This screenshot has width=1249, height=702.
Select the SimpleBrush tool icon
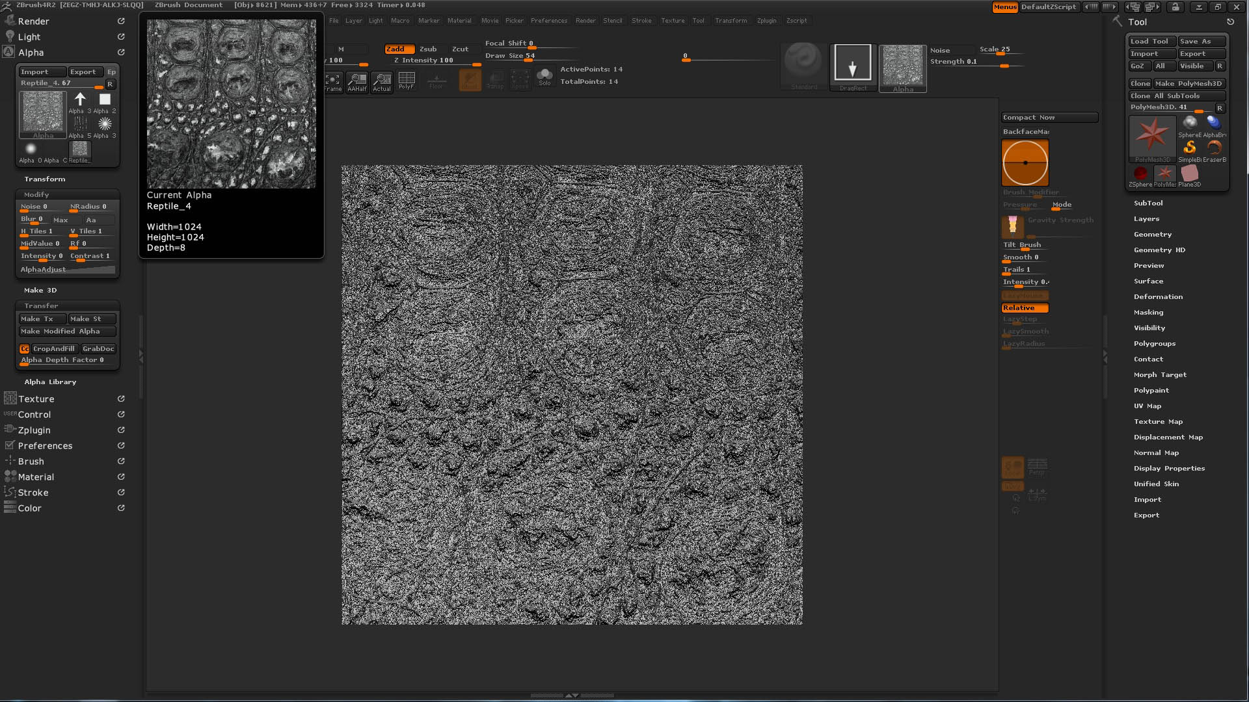[x=1190, y=151]
